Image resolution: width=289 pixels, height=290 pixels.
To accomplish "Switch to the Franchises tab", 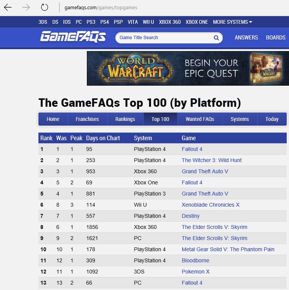I will [x=87, y=119].
